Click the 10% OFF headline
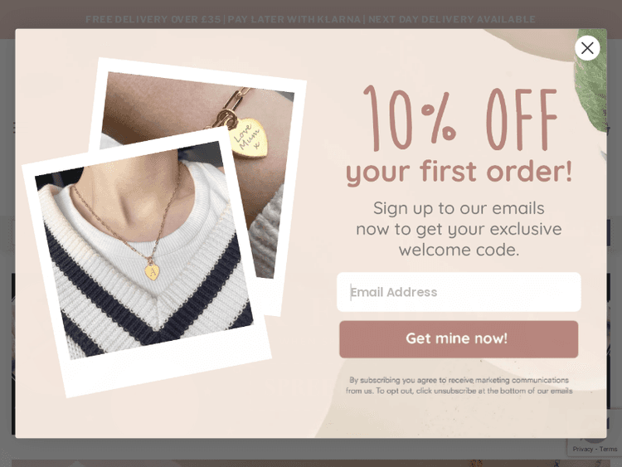Image resolution: width=622 pixels, height=467 pixels. coord(460,118)
